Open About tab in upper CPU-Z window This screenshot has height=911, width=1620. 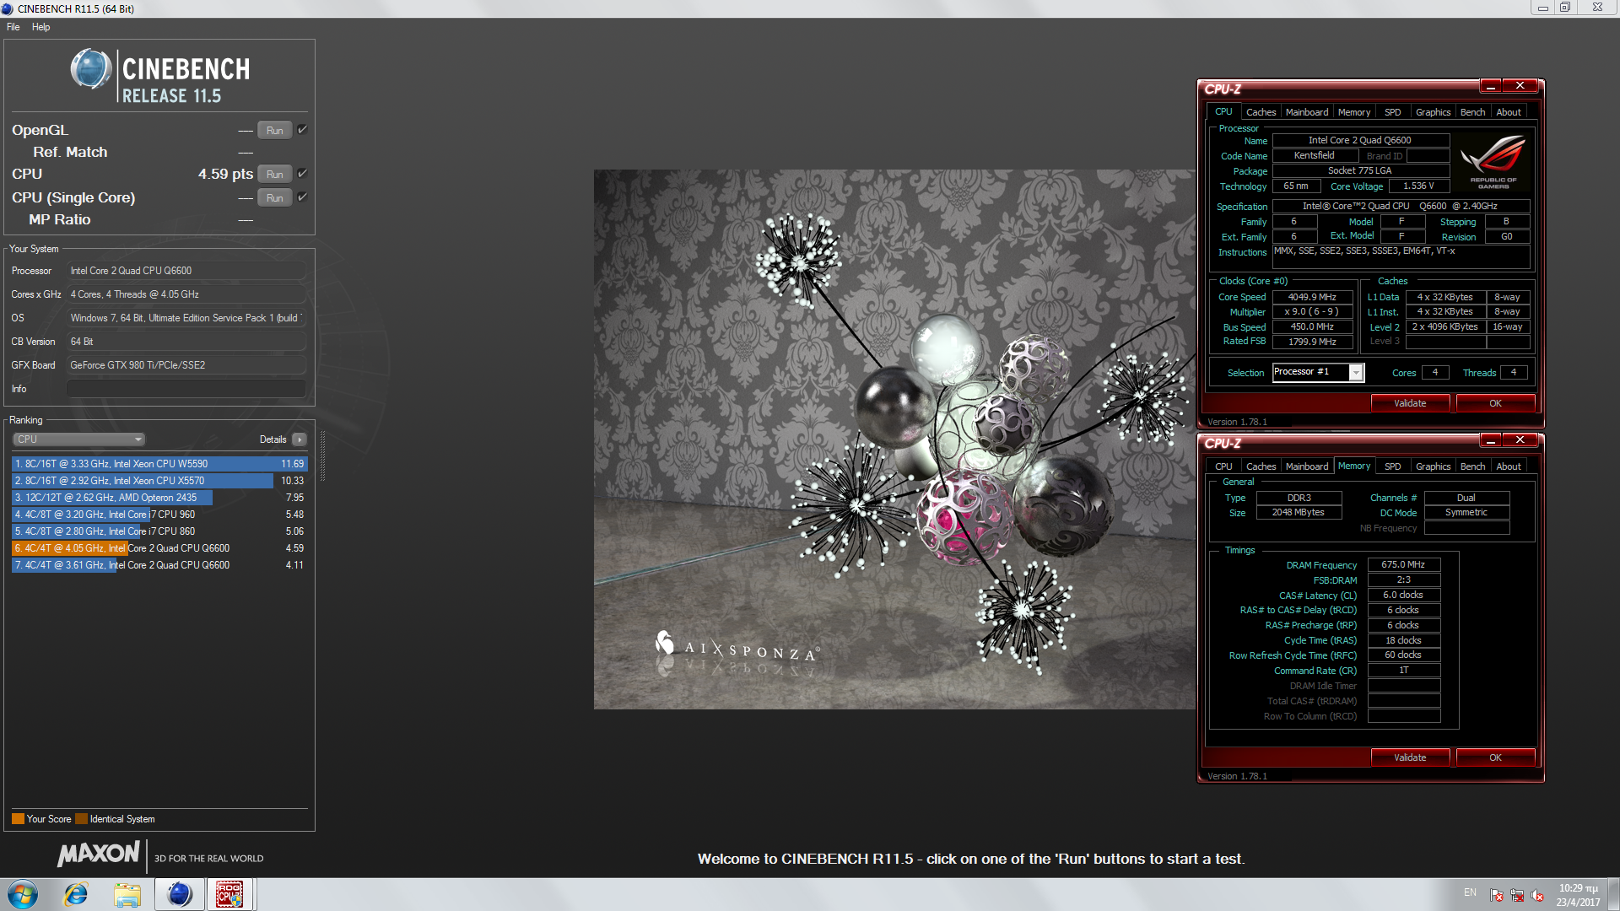coord(1509,112)
